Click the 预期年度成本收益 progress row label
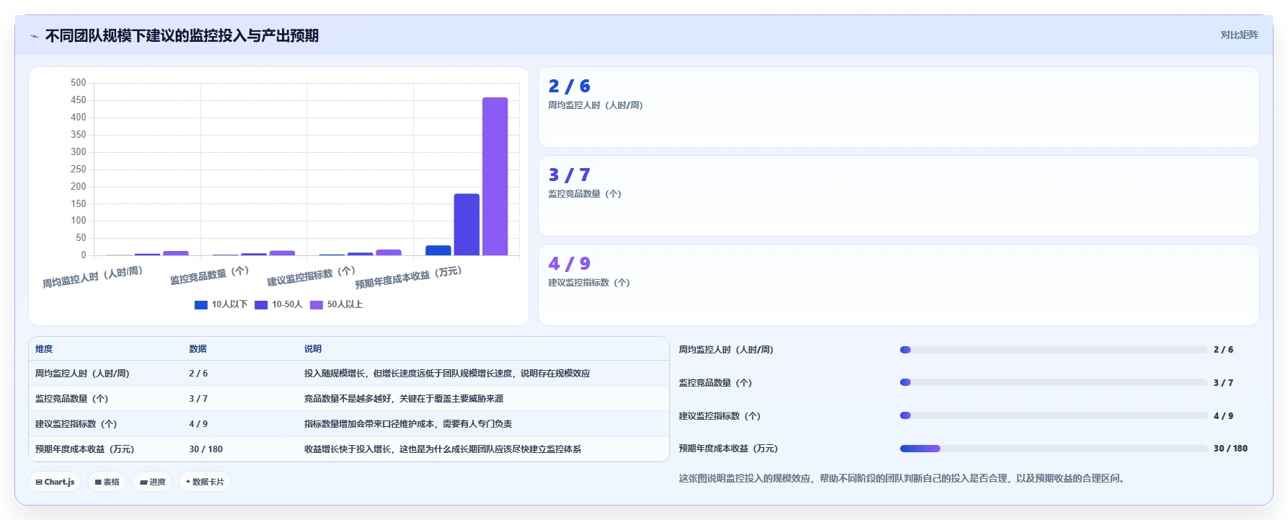The height and width of the screenshot is (520, 1288). click(x=728, y=449)
